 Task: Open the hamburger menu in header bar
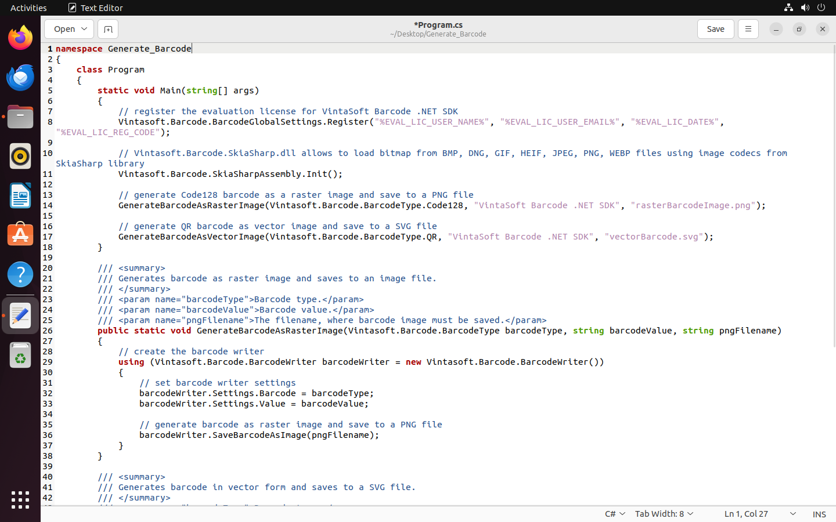[x=748, y=29]
